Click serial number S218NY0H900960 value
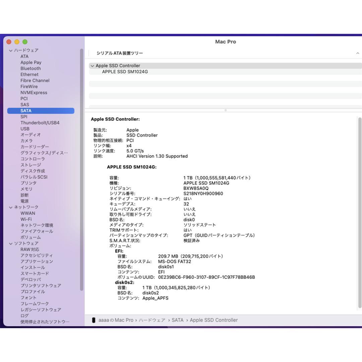 [203, 193]
